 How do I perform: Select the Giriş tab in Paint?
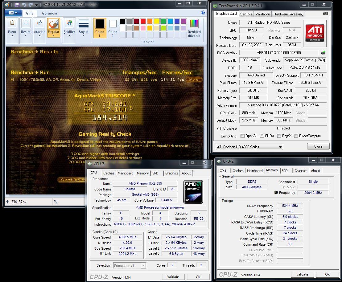coord(29,13)
